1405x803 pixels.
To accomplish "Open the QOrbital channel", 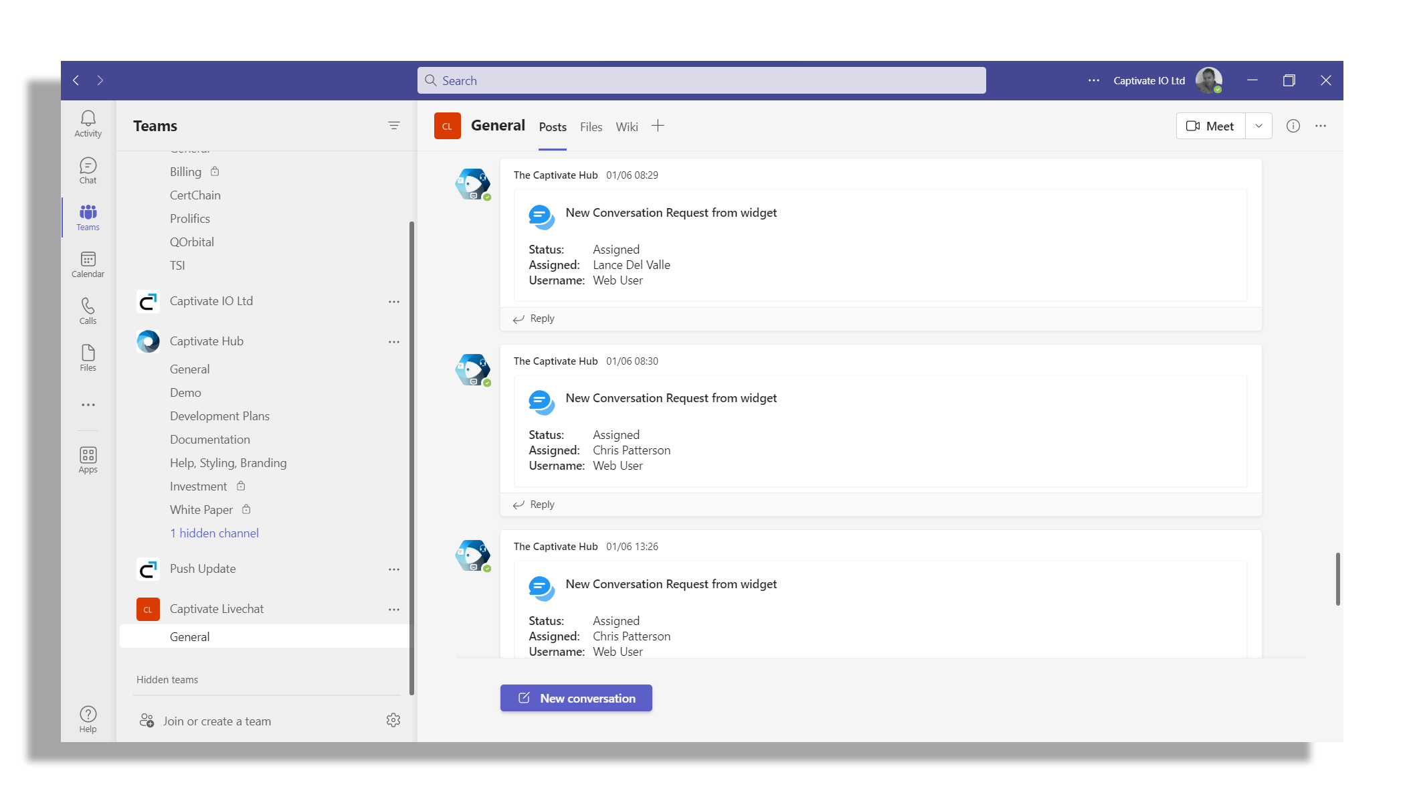I will click(191, 242).
